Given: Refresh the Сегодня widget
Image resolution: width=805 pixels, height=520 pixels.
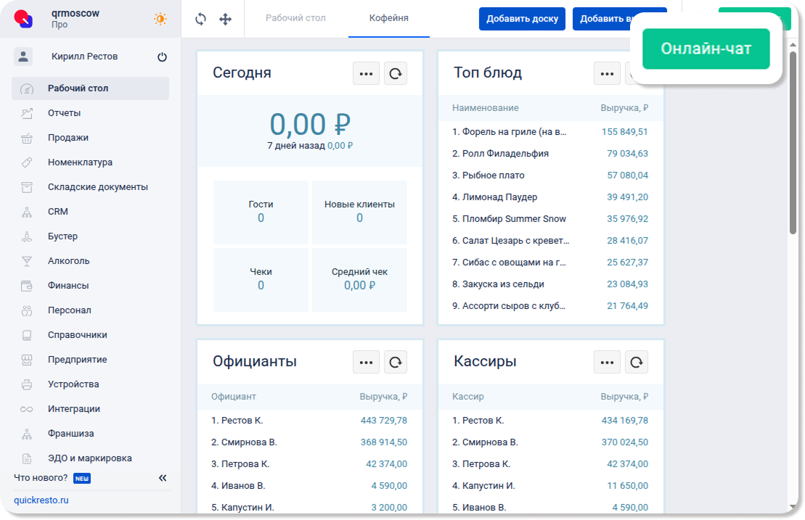Looking at the screenshot, I should pyautogui.click(x=396, y=73).
